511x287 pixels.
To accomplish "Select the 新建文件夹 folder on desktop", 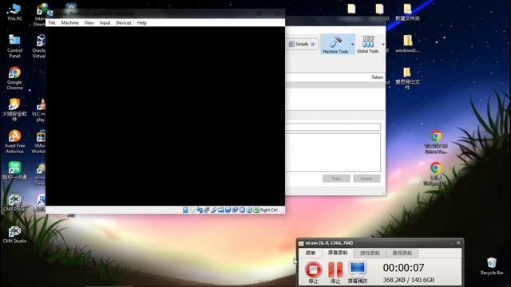I will pyautogui.click(x=407, y=13).
